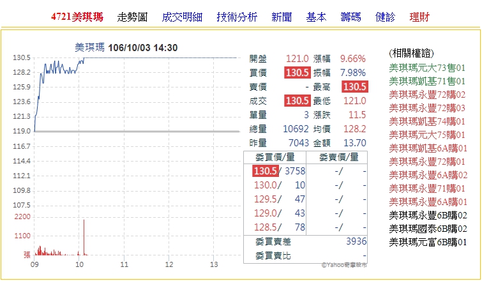This screenshot has width=482, height=281.
Task: Open warrant 美琪瑪永豐72購03
Action: point(427,108)
